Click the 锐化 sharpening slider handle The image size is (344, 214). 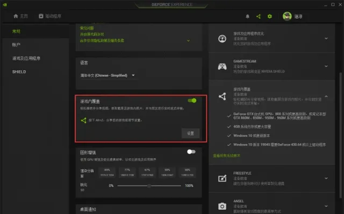click(x=149, y=186)
